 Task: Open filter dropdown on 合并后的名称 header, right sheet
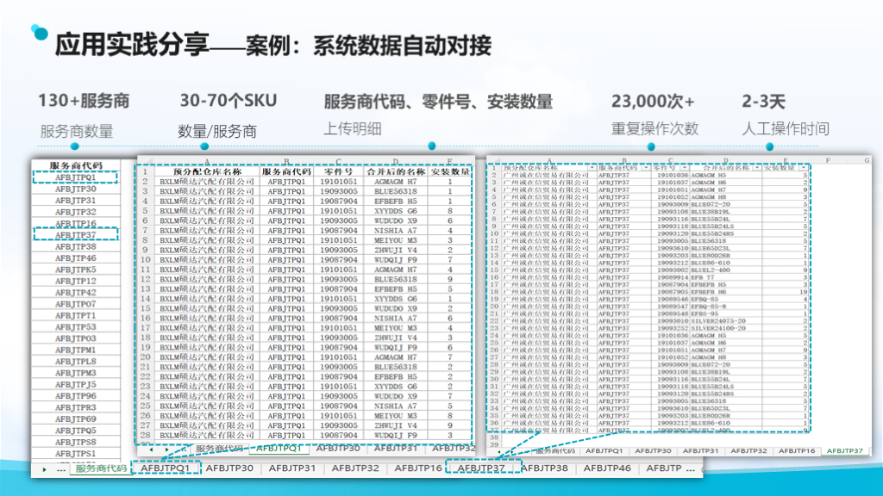coord(757,168)
